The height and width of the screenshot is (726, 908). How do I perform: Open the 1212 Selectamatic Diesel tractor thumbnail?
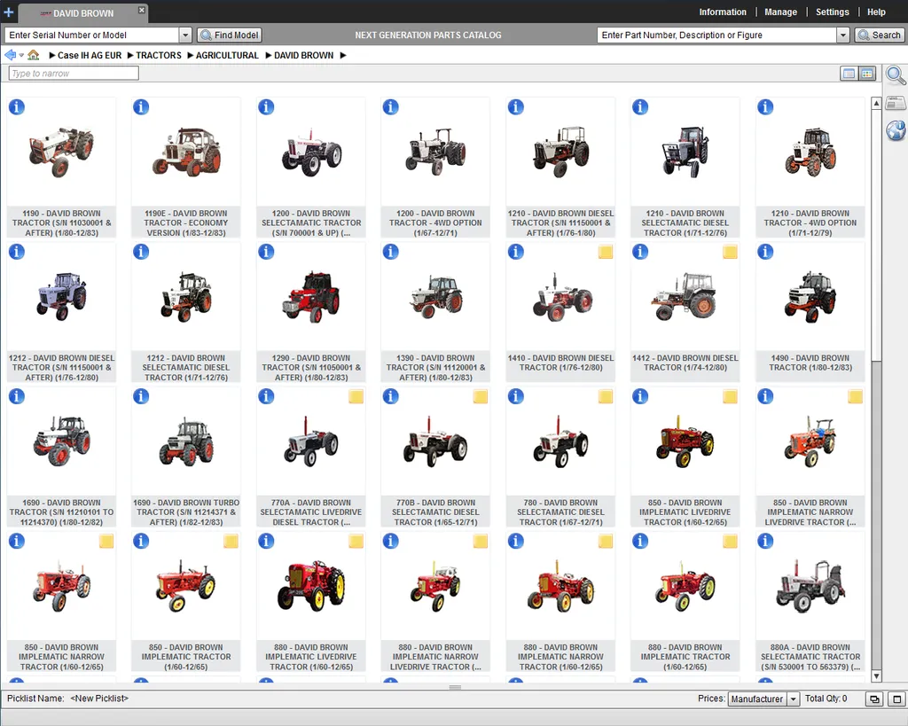pos(186,297)
